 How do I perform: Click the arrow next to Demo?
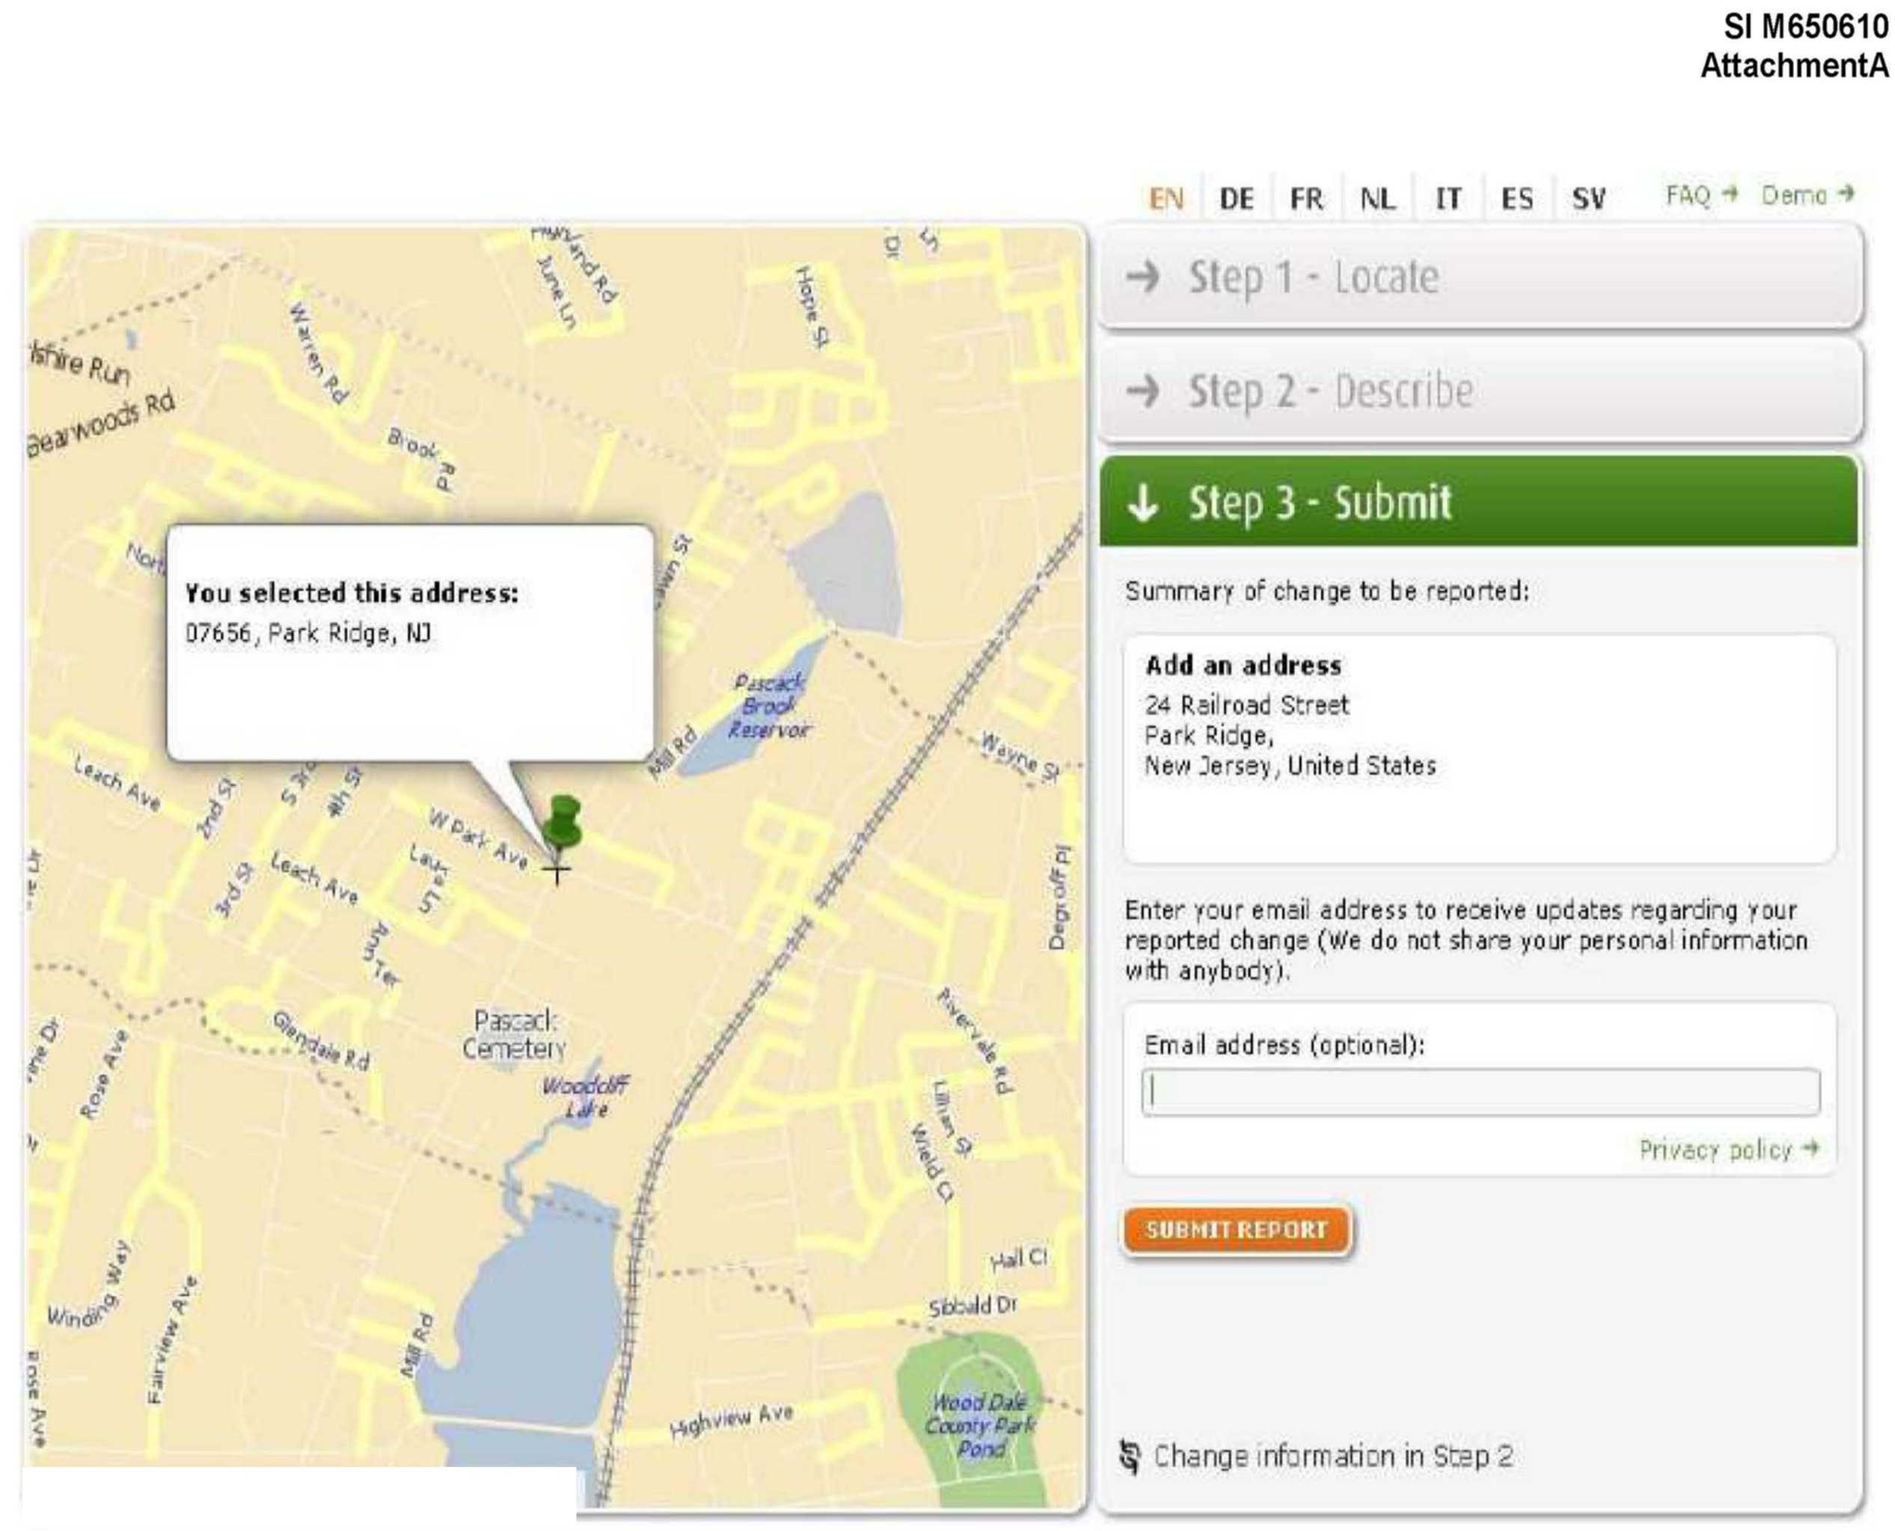coord(1845,193)
